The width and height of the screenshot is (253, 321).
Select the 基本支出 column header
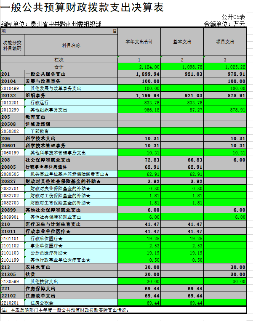182,42
